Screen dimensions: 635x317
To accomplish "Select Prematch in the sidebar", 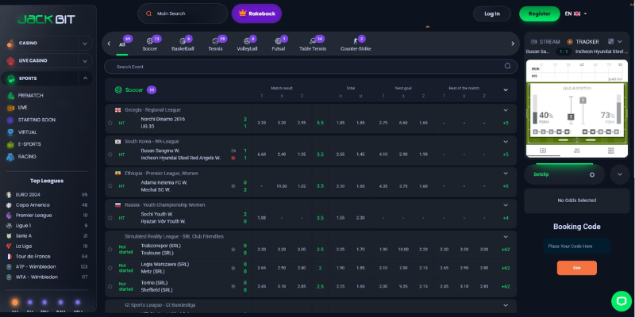I will click(30, 95).
